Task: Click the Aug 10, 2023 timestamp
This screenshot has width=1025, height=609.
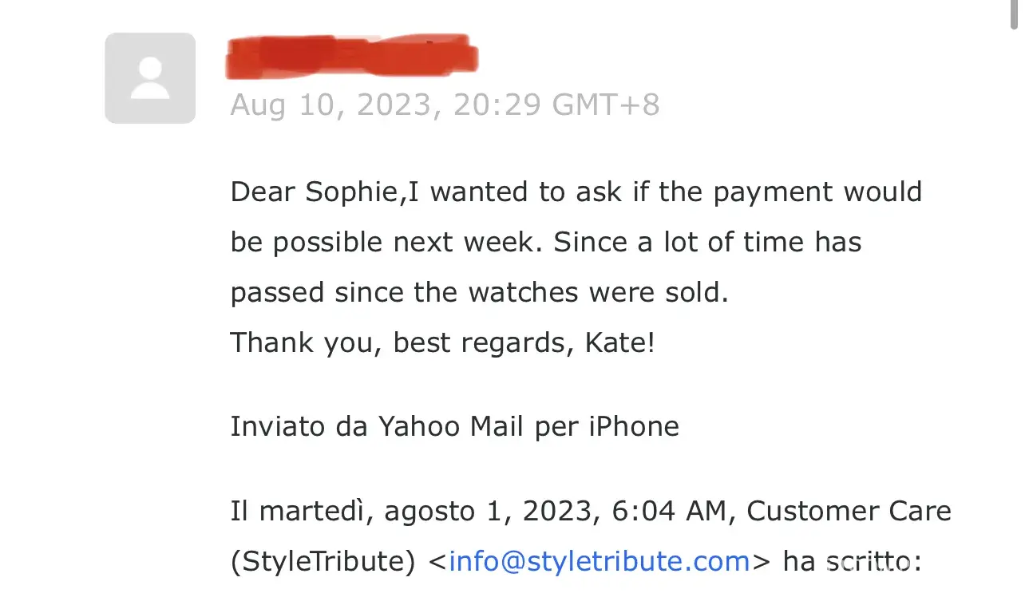Action: 335,105
